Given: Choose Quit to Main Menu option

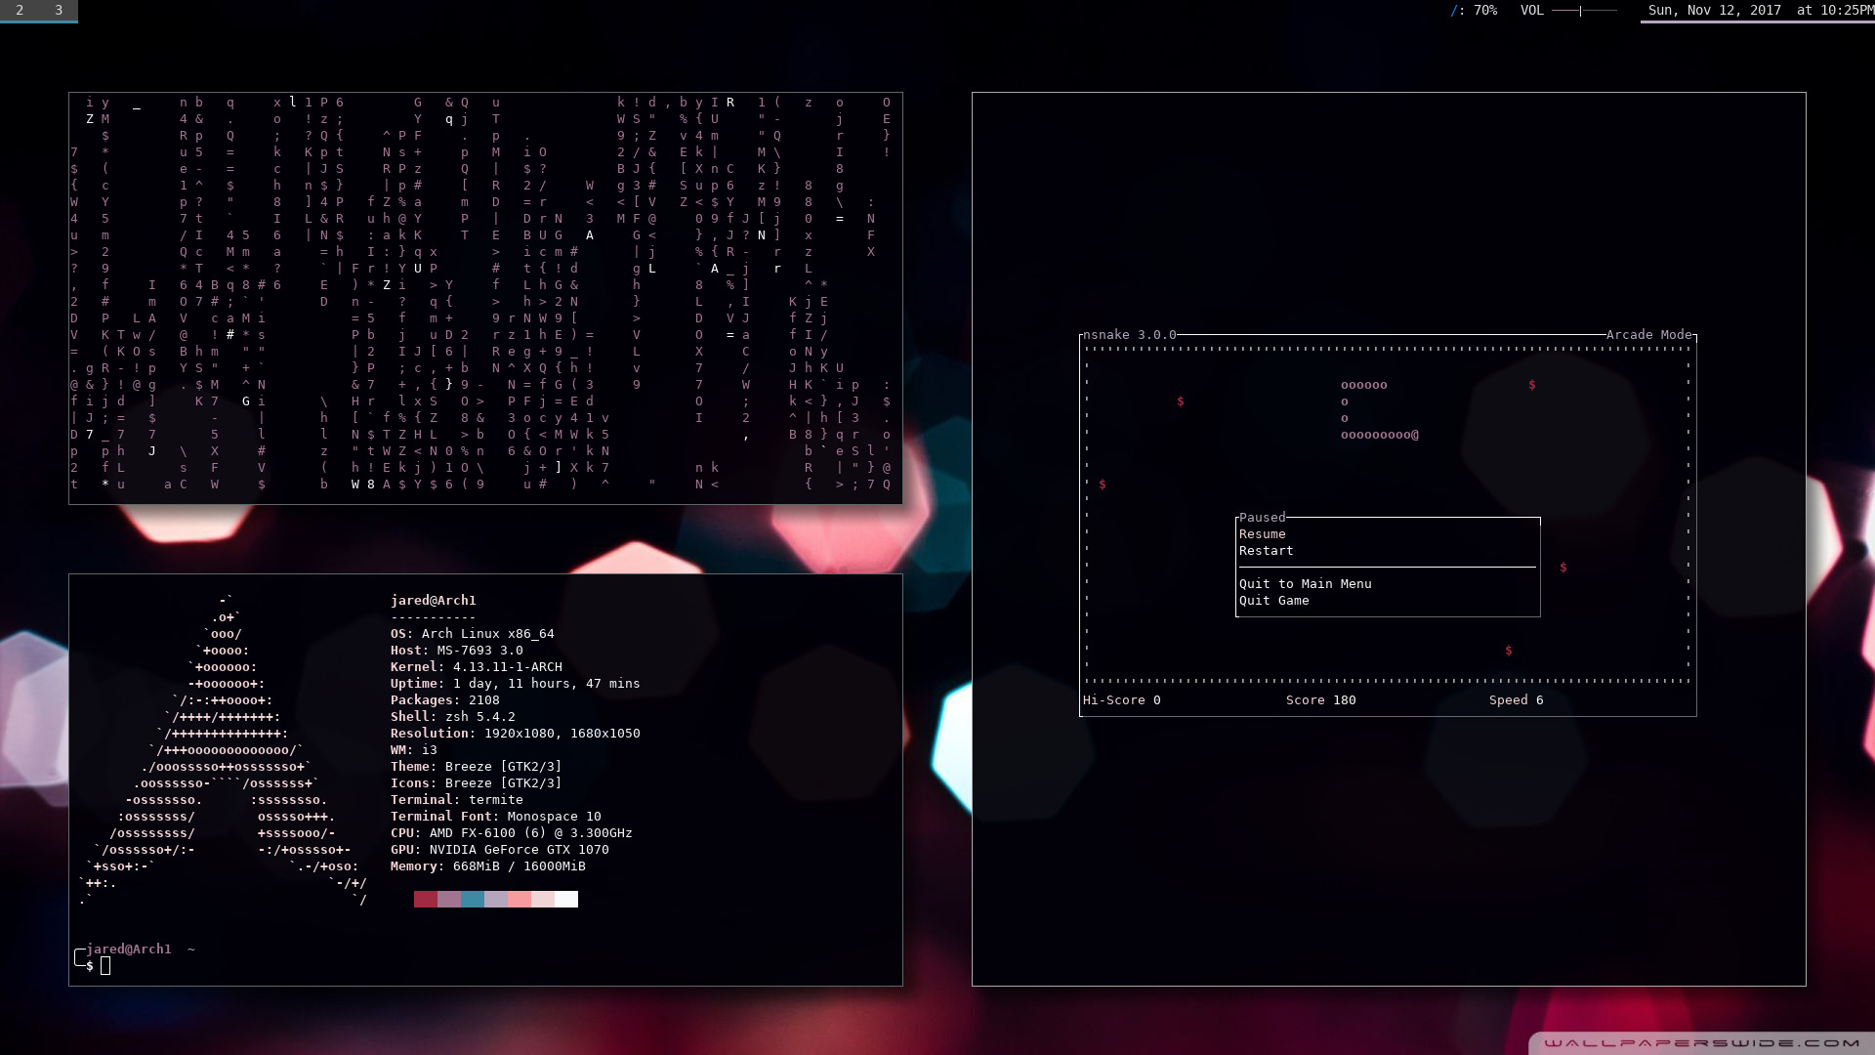Looking at the screenshot, I should tap(1305, 584).
